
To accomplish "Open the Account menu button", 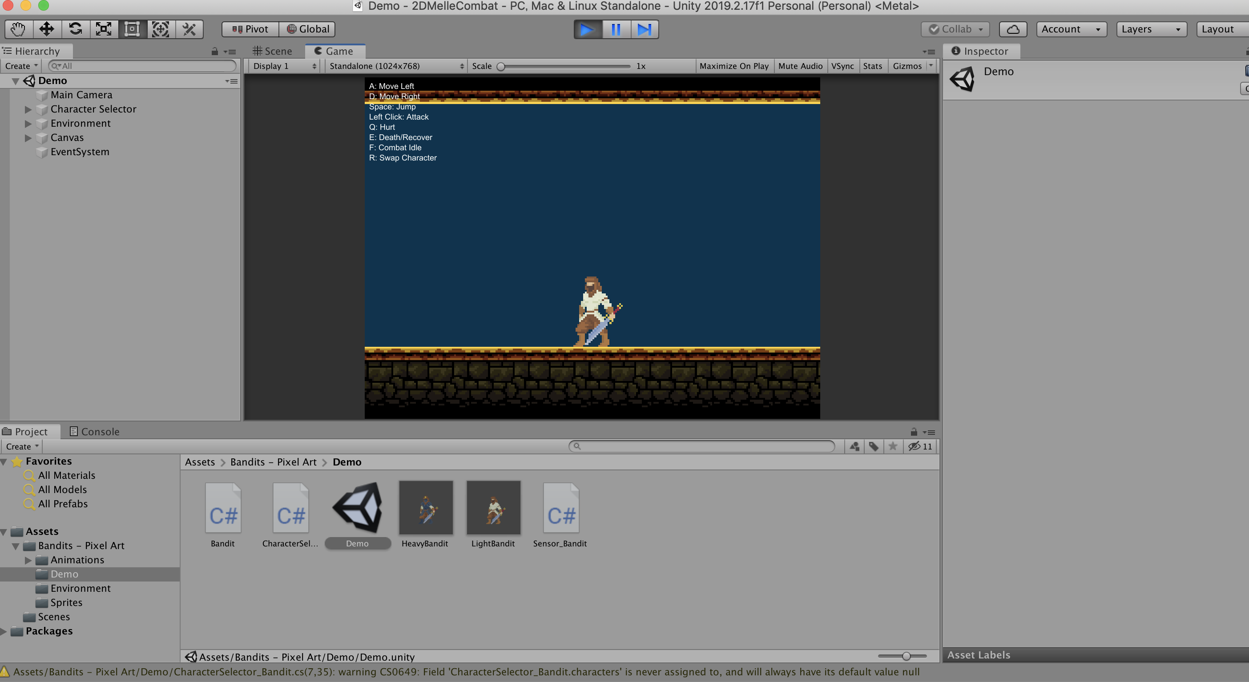I will 1071,29.
